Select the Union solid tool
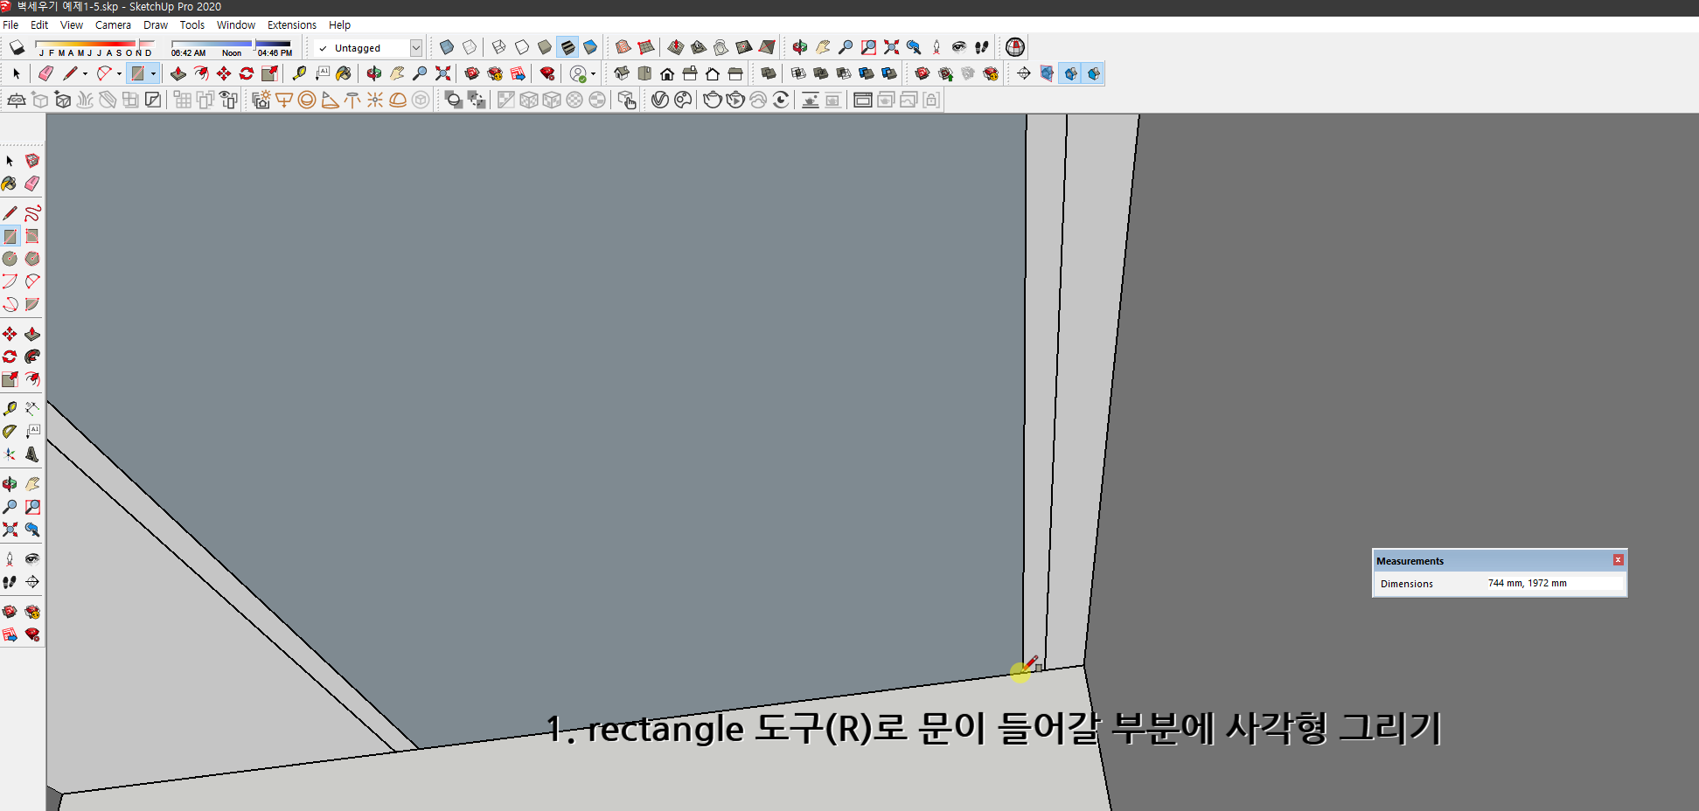Screen dimensions: 1699x811 point(821,73)
